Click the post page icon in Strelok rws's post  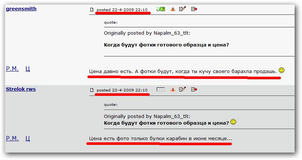tap(92, 90)
